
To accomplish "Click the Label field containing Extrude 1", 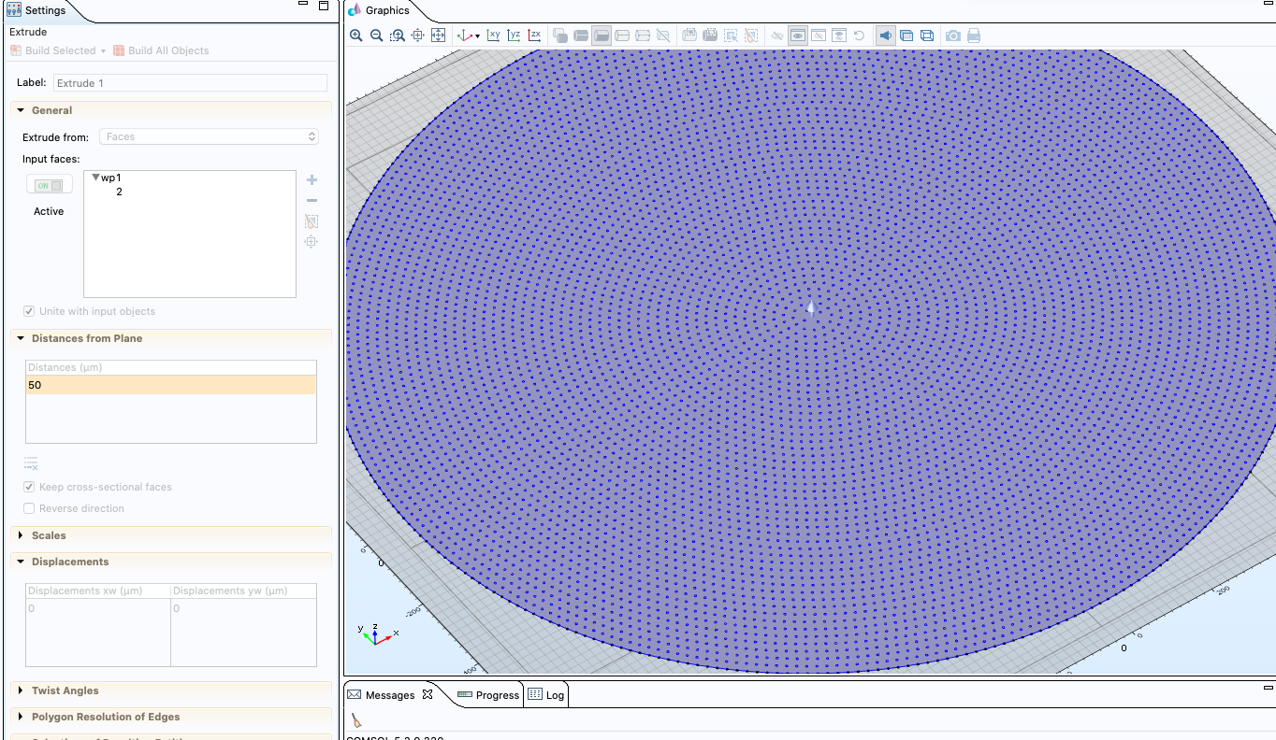I will pos(190,83).
